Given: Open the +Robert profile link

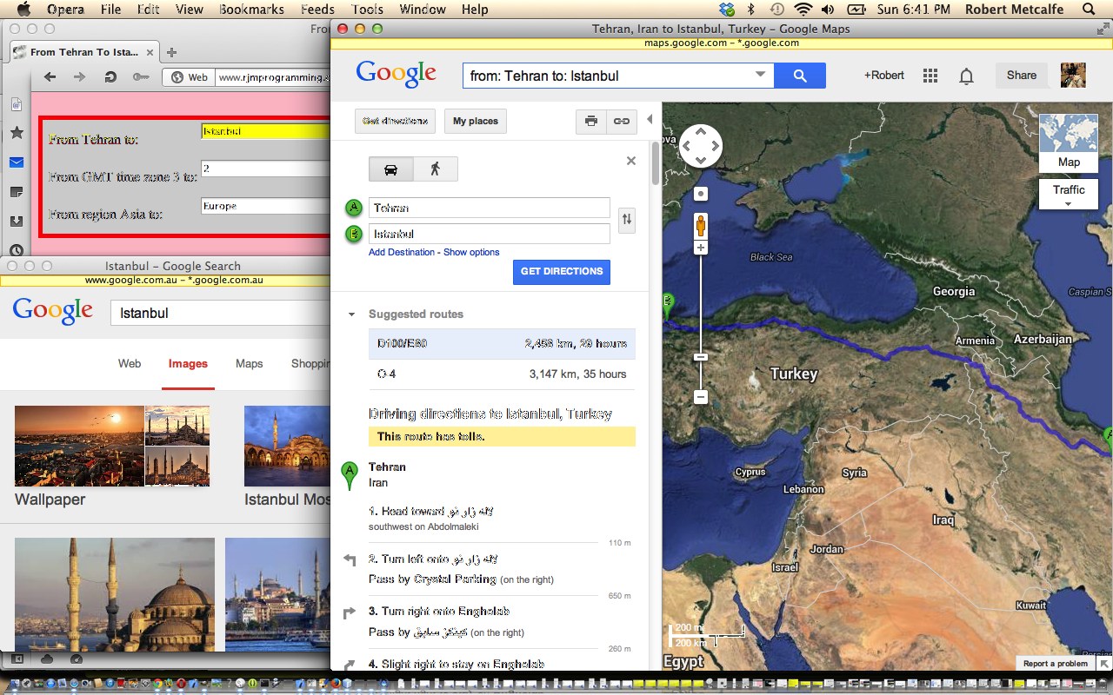Looking at the screenshot, I should click(x=883, y=76).
